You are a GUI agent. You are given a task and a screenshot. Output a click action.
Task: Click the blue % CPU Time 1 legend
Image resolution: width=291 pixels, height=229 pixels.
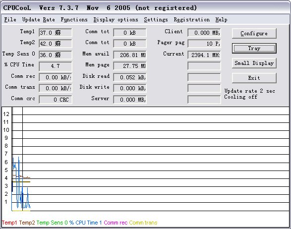[x=86, y=223]
